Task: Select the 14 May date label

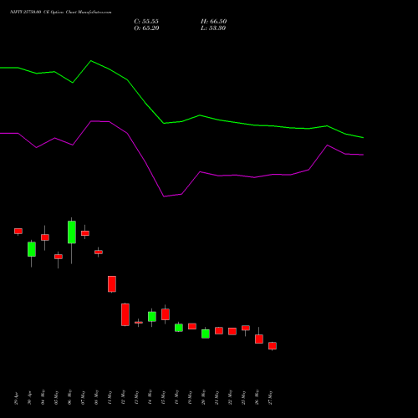Action: point(150,397)
